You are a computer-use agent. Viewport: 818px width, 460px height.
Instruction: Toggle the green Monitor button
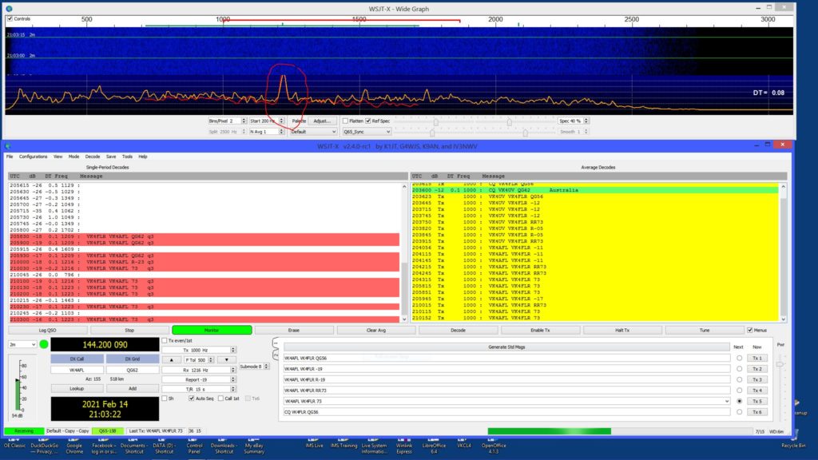tap(212, 330)
